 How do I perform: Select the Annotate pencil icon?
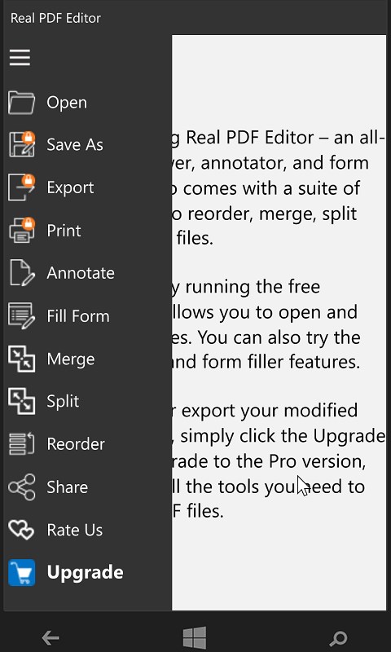coord(22,273)
